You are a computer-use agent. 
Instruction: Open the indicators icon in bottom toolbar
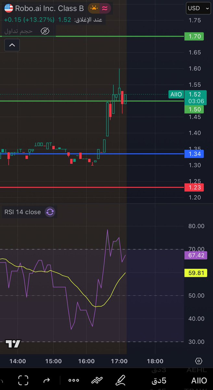coord(97,380)
